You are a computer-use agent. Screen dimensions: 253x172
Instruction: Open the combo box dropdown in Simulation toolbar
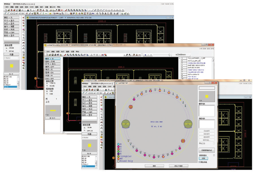(x=124, y=55)
